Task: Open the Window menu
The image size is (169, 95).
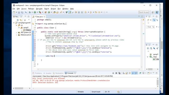Action: point(65,9)
